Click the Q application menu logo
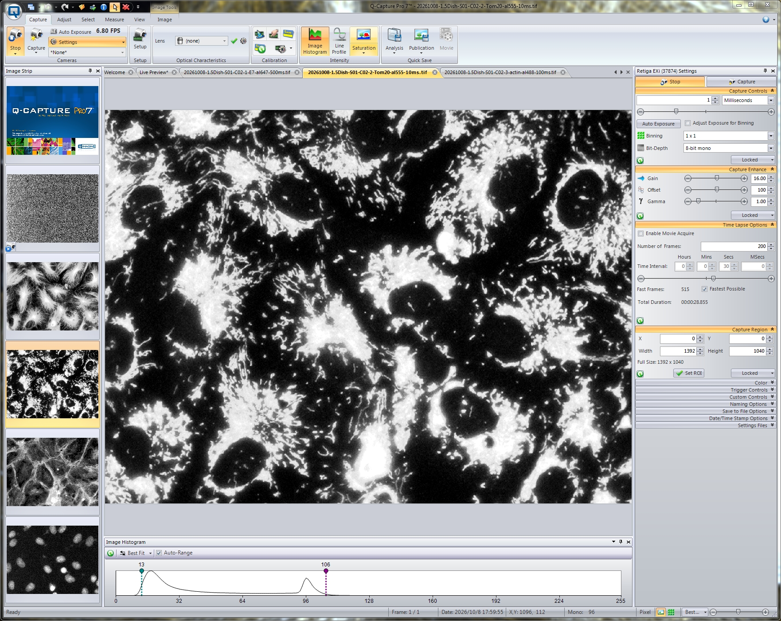 (x=14, y=12)
